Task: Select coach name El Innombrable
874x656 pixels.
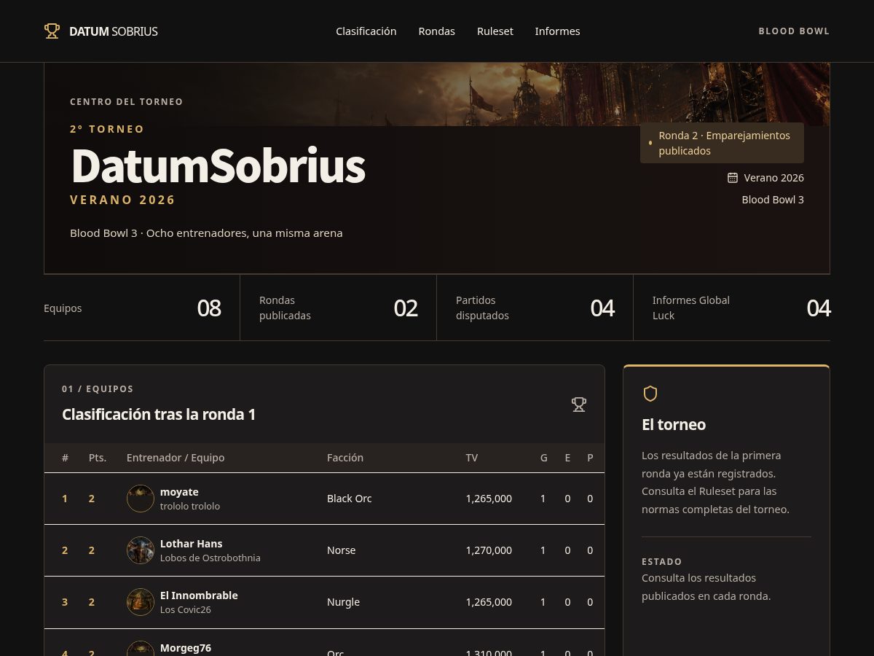Action: click(199, 596)
